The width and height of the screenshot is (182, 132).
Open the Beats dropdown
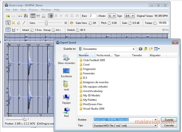point(112,16)
